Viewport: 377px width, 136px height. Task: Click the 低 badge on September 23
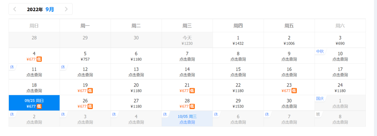coord(294,91)
